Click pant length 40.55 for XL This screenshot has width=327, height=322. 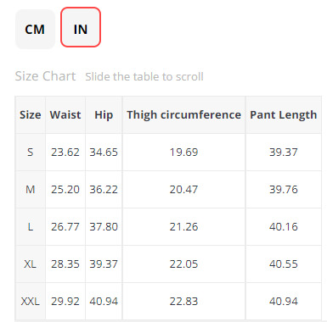point(284,264)
